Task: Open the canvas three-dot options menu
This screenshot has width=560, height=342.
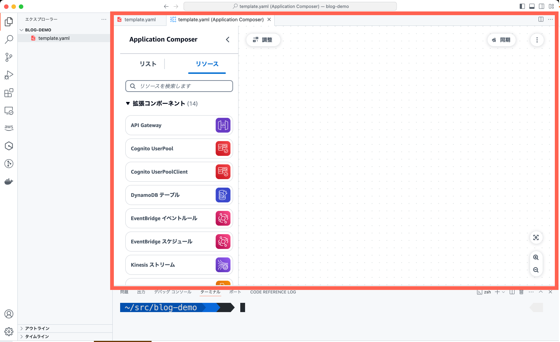Action: pos(537,40)
